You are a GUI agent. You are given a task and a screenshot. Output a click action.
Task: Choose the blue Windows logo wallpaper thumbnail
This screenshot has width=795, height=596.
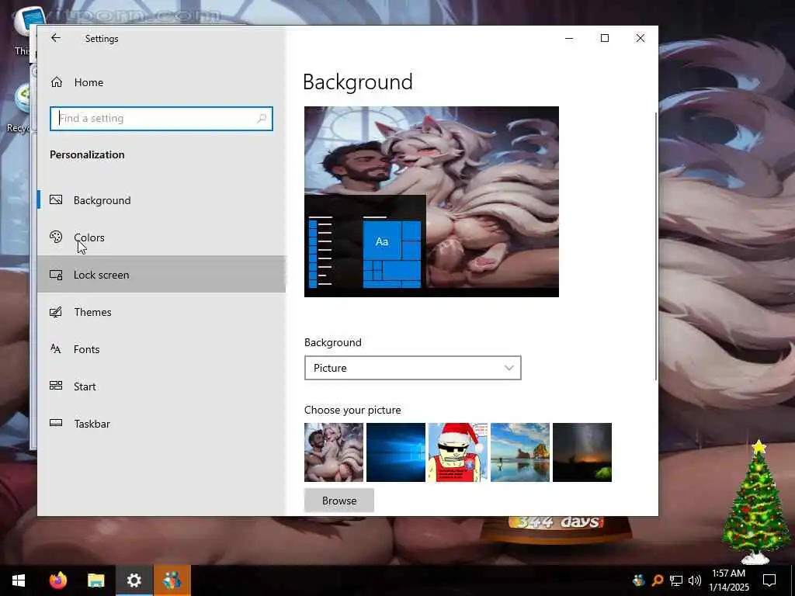point(396,452)
